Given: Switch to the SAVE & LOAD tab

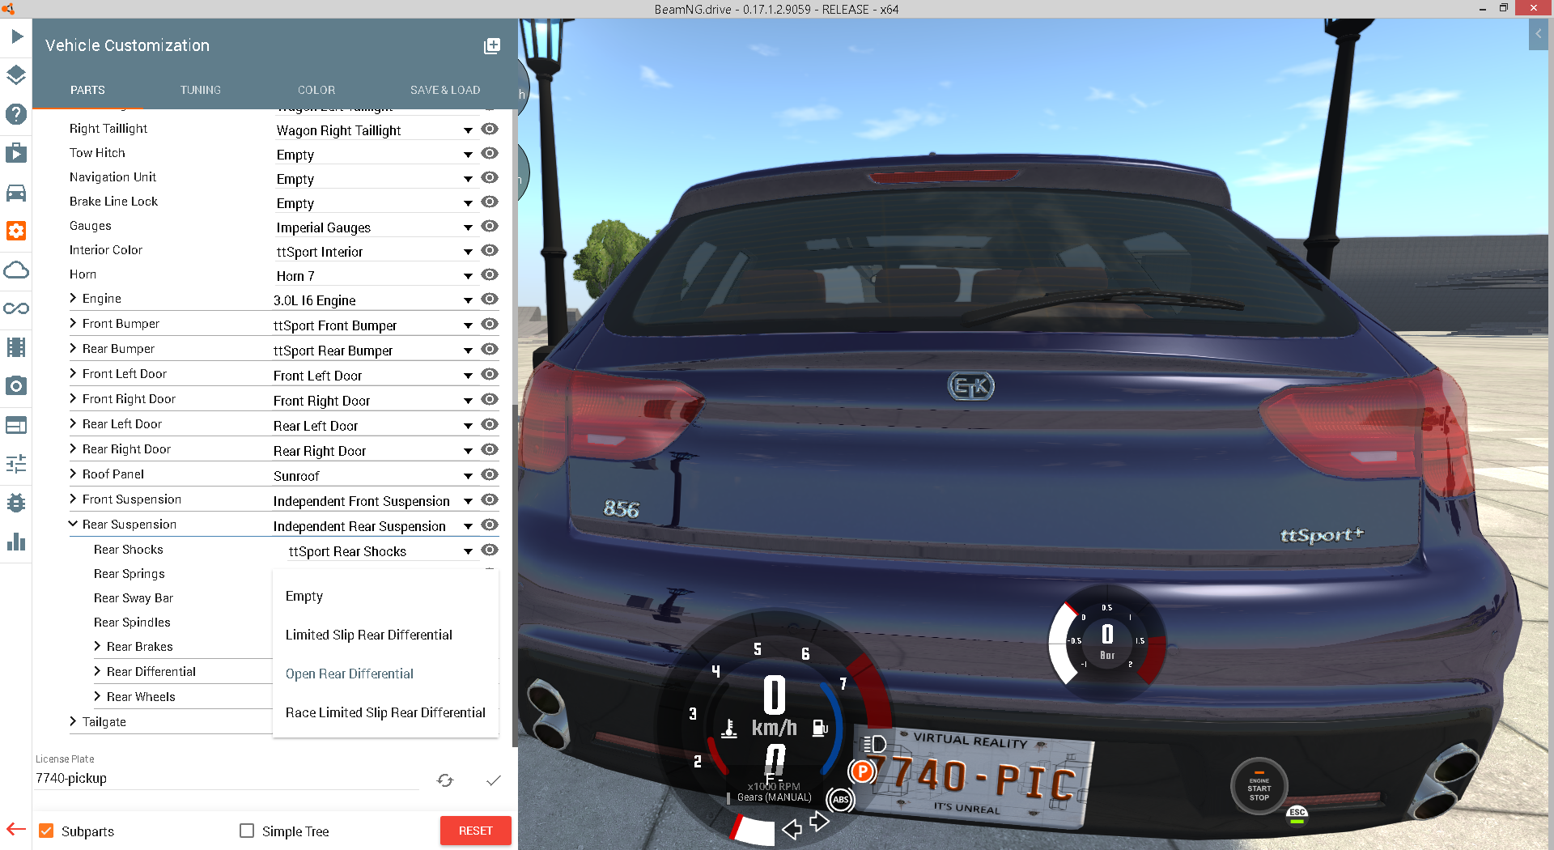Looking at the screenshot, I should [x=445, y=90].
